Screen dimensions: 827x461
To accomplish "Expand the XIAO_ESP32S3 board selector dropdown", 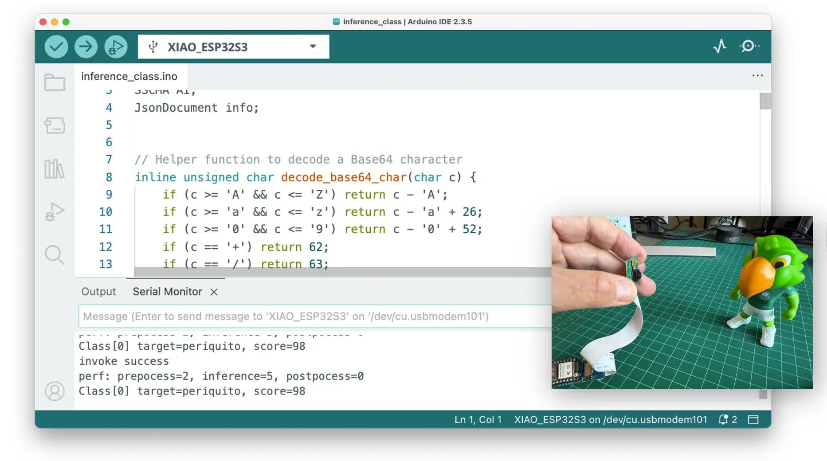I will click(x=313, y=47).
